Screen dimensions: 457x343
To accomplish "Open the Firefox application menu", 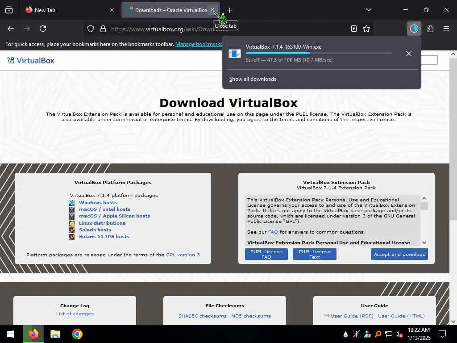I will pyautogui.click(x=446, y=29).
